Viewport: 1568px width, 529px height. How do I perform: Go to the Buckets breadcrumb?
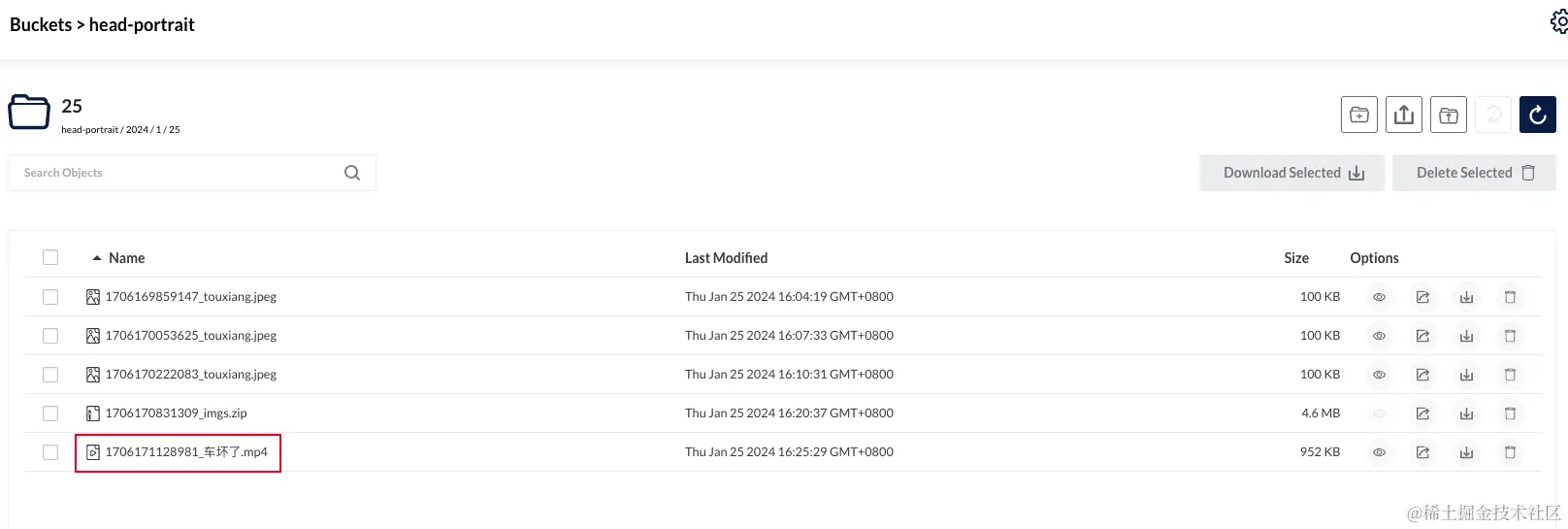[x=41, y=24]
